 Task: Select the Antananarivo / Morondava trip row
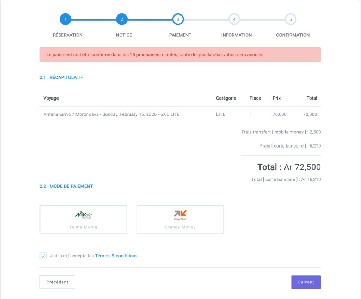pyautogui.click(x=111, y=114)
